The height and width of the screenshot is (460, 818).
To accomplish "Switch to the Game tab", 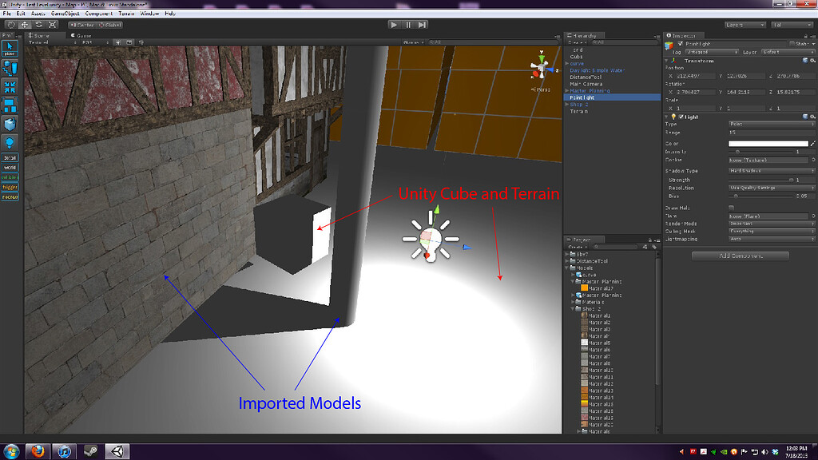I will pyautogui.click(x=83, y=36).
